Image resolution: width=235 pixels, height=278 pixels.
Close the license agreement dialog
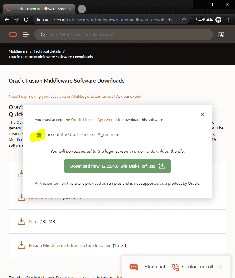click(x=203, y=114)
